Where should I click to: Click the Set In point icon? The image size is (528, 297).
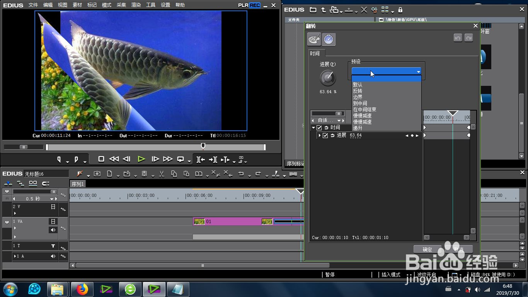[x=59, y=159]
